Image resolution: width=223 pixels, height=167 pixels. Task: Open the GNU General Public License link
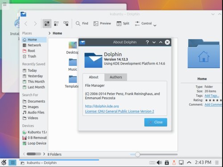pos(120,111)
